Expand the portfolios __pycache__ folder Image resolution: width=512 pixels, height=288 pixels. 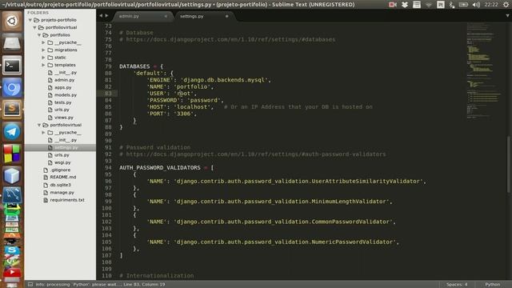click(43, 42)
